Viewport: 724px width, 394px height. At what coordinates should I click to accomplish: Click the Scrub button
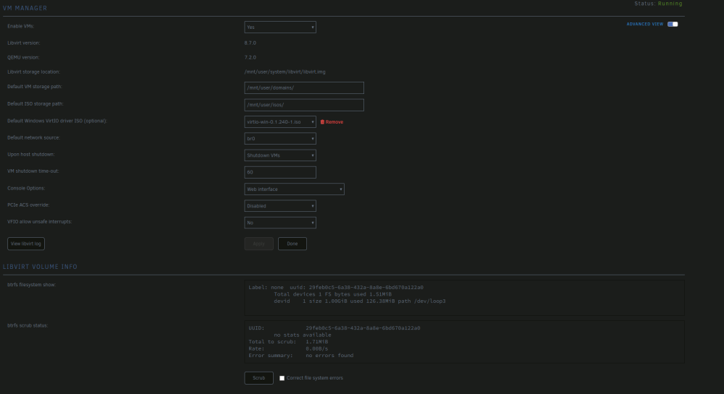[258, 378]
